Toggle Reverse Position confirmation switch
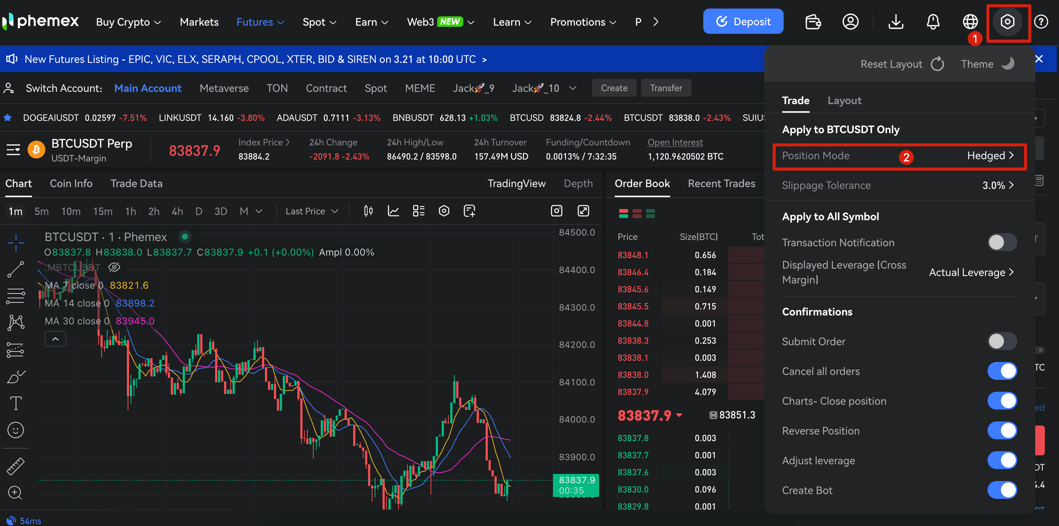The width and height of the screenshot is (1059, 526). (1002, 431)
